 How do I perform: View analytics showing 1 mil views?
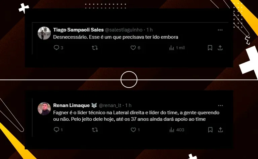pyautogui.click(x=177, y=48)
